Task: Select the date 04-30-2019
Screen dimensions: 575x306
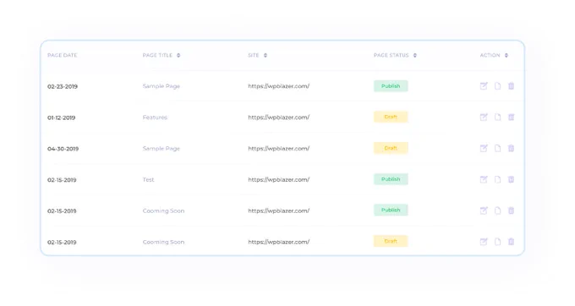Action: pos(63,149)
